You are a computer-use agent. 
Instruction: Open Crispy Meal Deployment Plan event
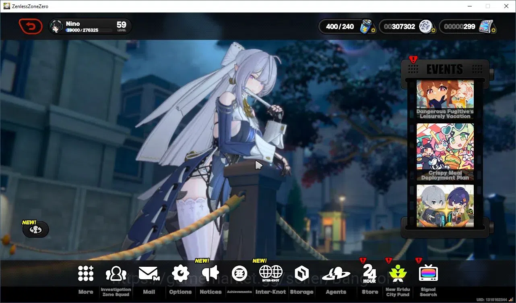click(x=445, y=152)
